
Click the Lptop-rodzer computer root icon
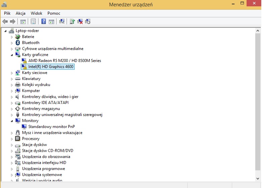11,31
